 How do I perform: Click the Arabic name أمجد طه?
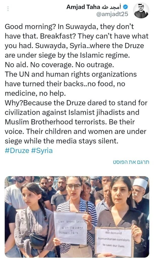tap(112, 7)
